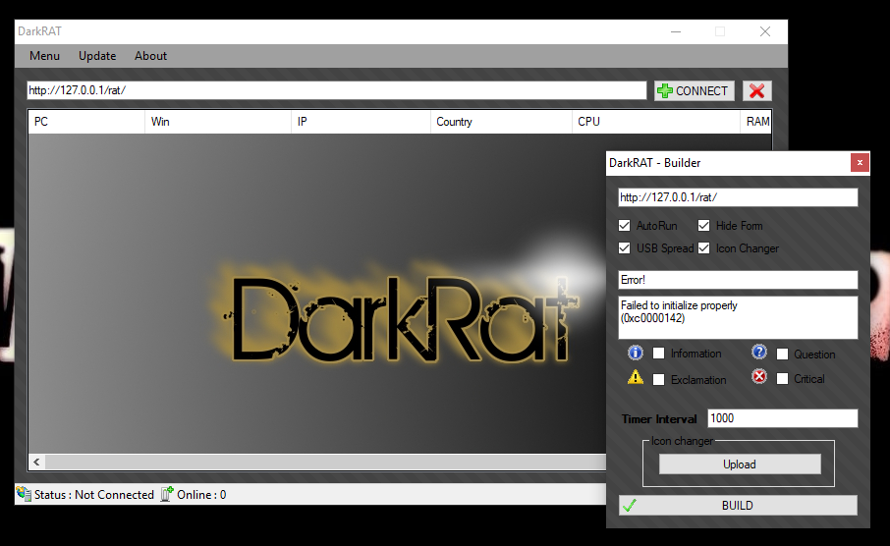
Task: Click the horizontal scrollbar left arrow
Action: (36, 462)
